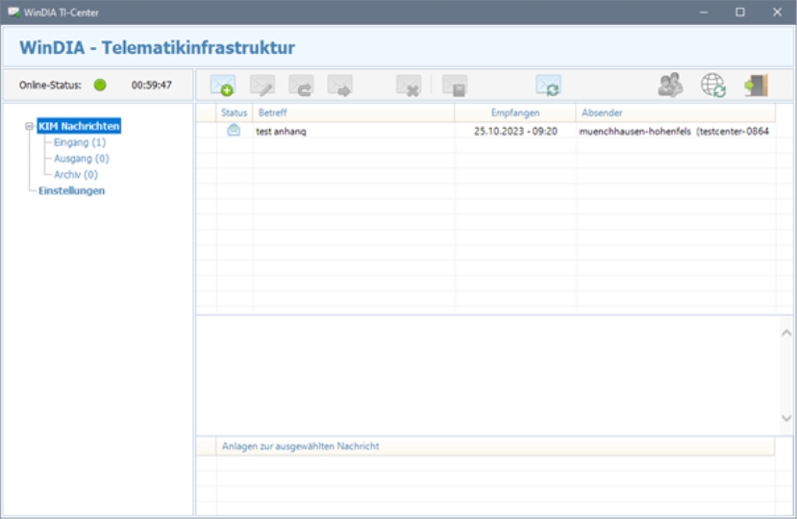Image resolution: width=797 pixels, height=519 pixels.
Task: Open the Eingang (1) folder
Action: [80, 142]
